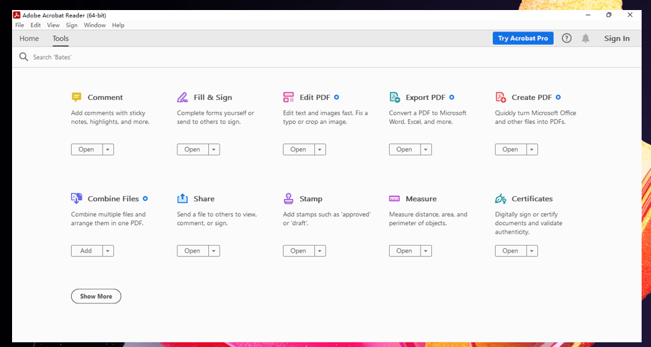Click premium badge next to Create PDF
651x347 pixels.
[x=559, y=97]
